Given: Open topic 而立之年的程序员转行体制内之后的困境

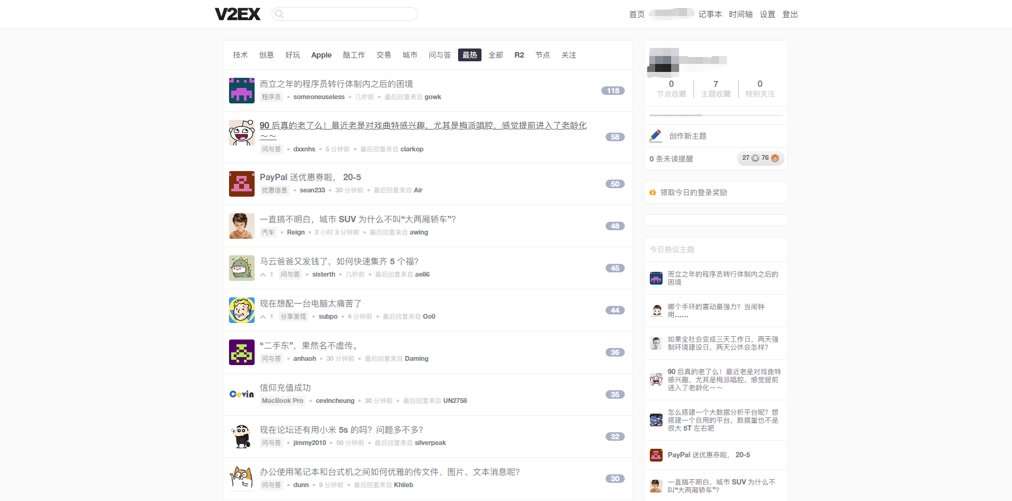Looking at the screenshot, I should (x=336, y=84).
